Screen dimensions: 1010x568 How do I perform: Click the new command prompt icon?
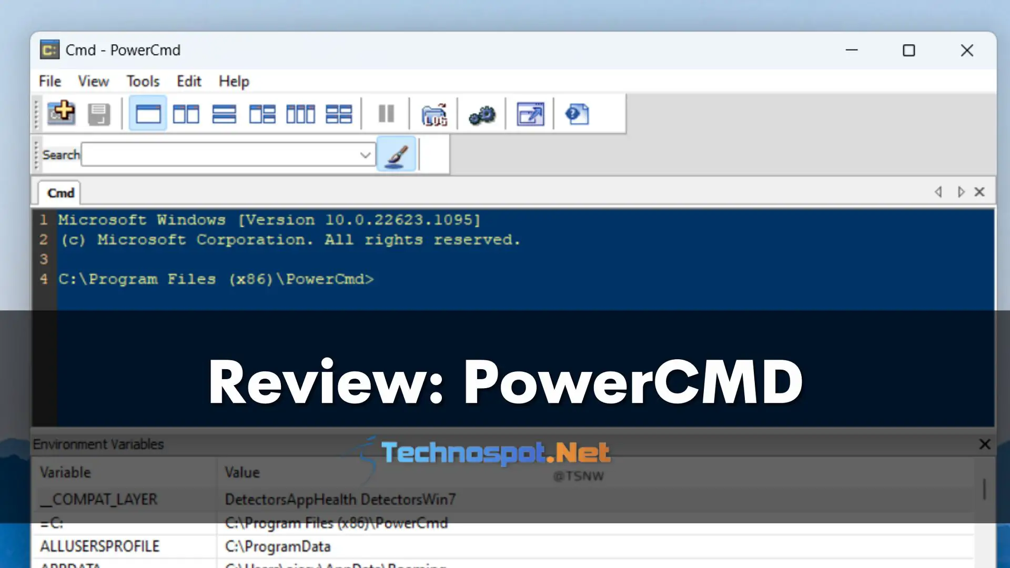coord(62,113)
